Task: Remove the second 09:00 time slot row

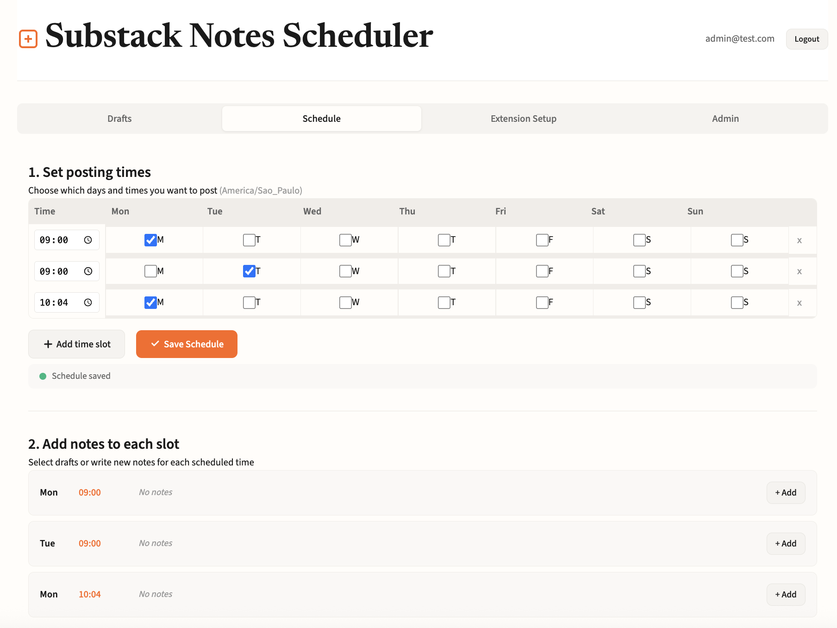Action: click(x=800, y=271)
